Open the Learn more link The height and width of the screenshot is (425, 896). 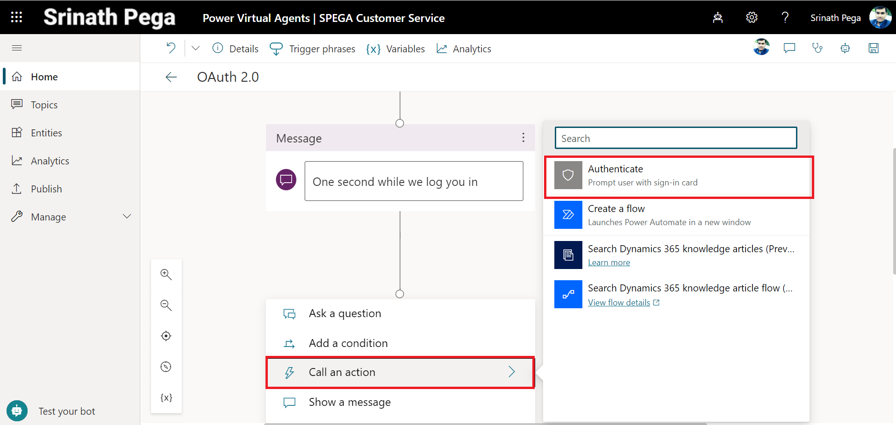coord(609,262)
